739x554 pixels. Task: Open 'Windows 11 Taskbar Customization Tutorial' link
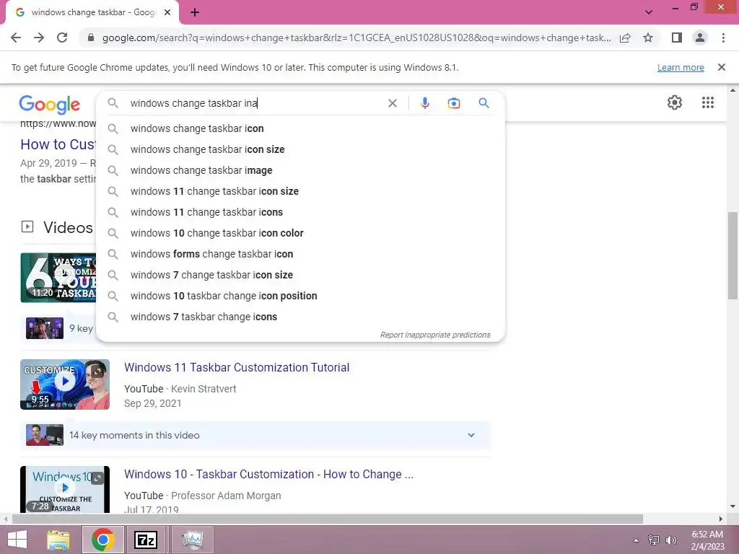pyautogui.click(x=237, y=367)
